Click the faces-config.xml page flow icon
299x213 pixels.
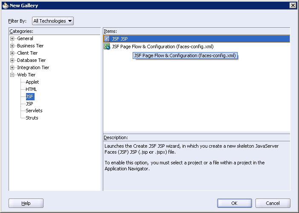(107, 47)
